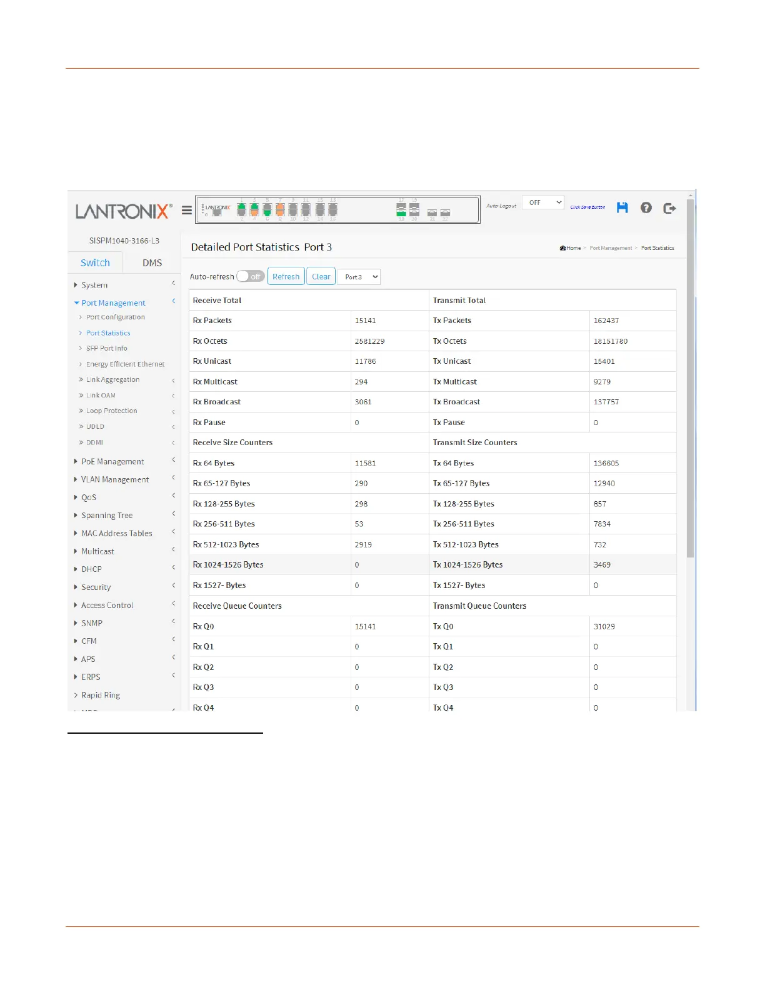Open the Port 3 selection dropdown
765x990 pixels.
pos(359,277)
